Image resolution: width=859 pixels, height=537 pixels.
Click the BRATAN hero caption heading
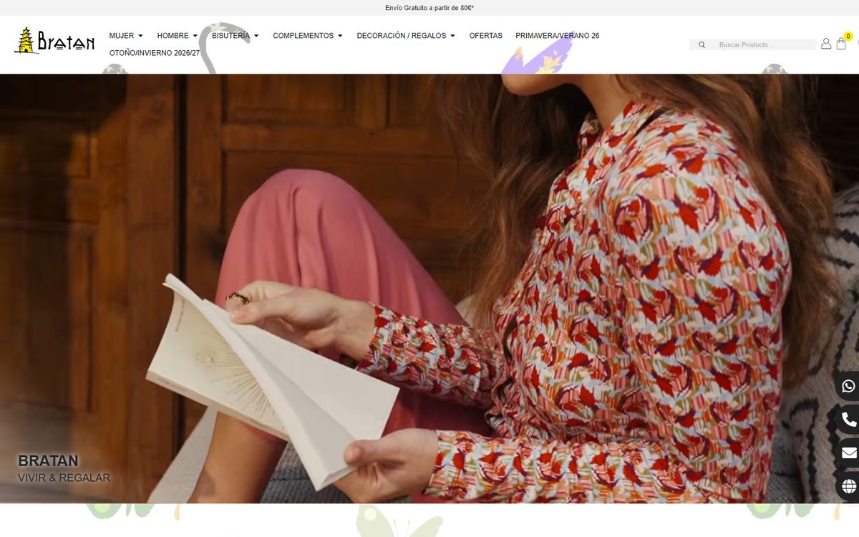[48, 460]
